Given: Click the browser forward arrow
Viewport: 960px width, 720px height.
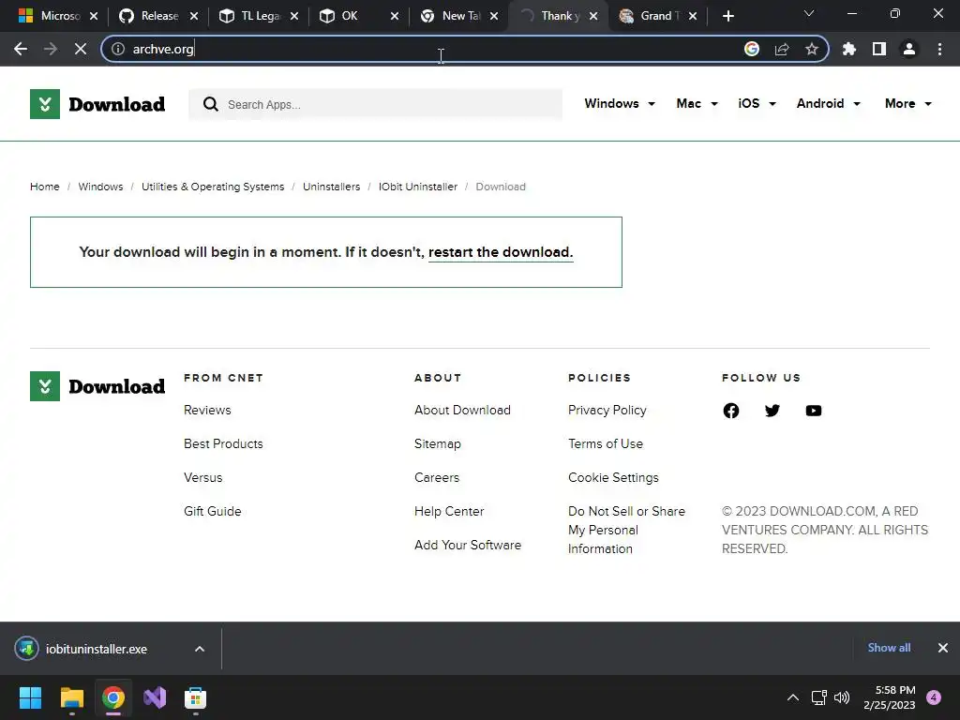Looking at the screenshot, I should click(x=51, y=49).
